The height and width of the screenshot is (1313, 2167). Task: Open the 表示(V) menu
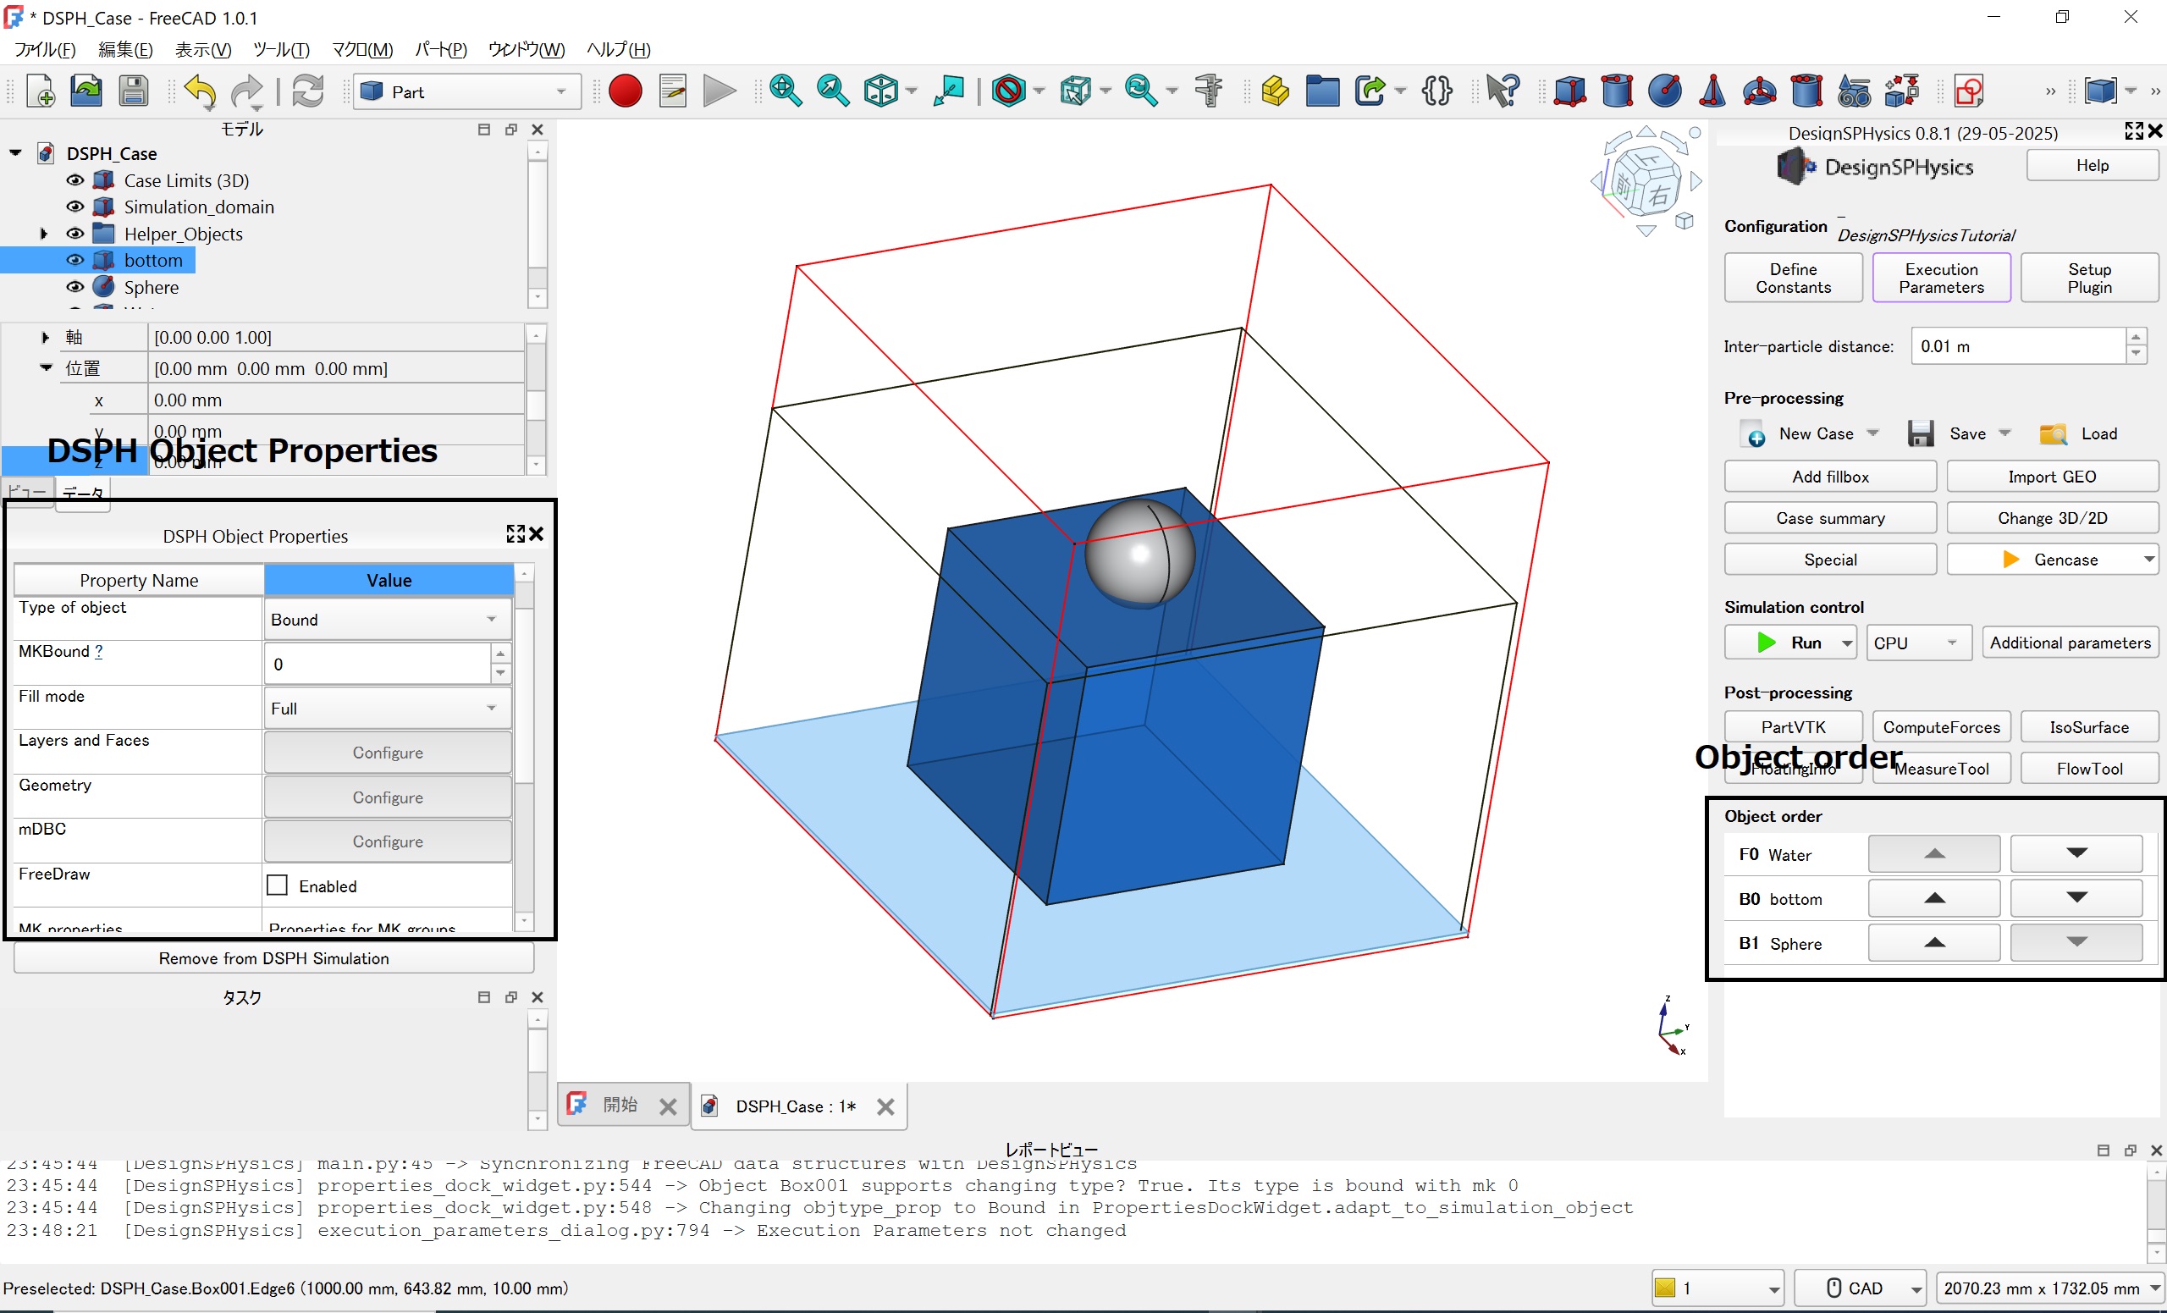pos(203,49)
